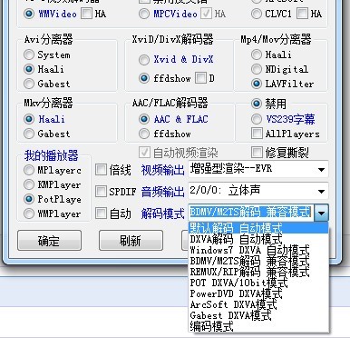Select the AAC & FLAC decoder option
Image resolution: width=350 pixels, height=338 pixels.
pos(144,119)
